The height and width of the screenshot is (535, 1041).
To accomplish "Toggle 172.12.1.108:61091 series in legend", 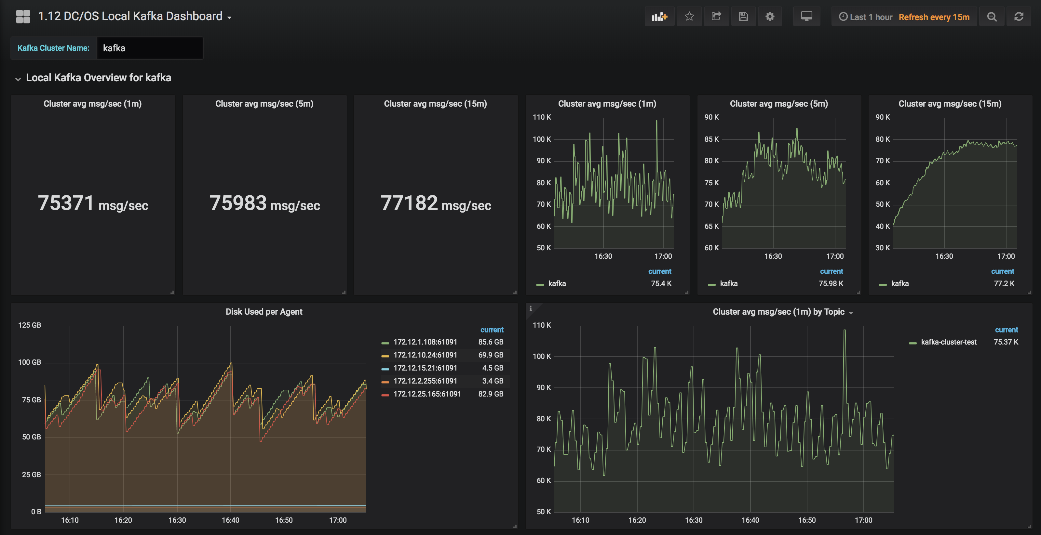I will [425, 342].
